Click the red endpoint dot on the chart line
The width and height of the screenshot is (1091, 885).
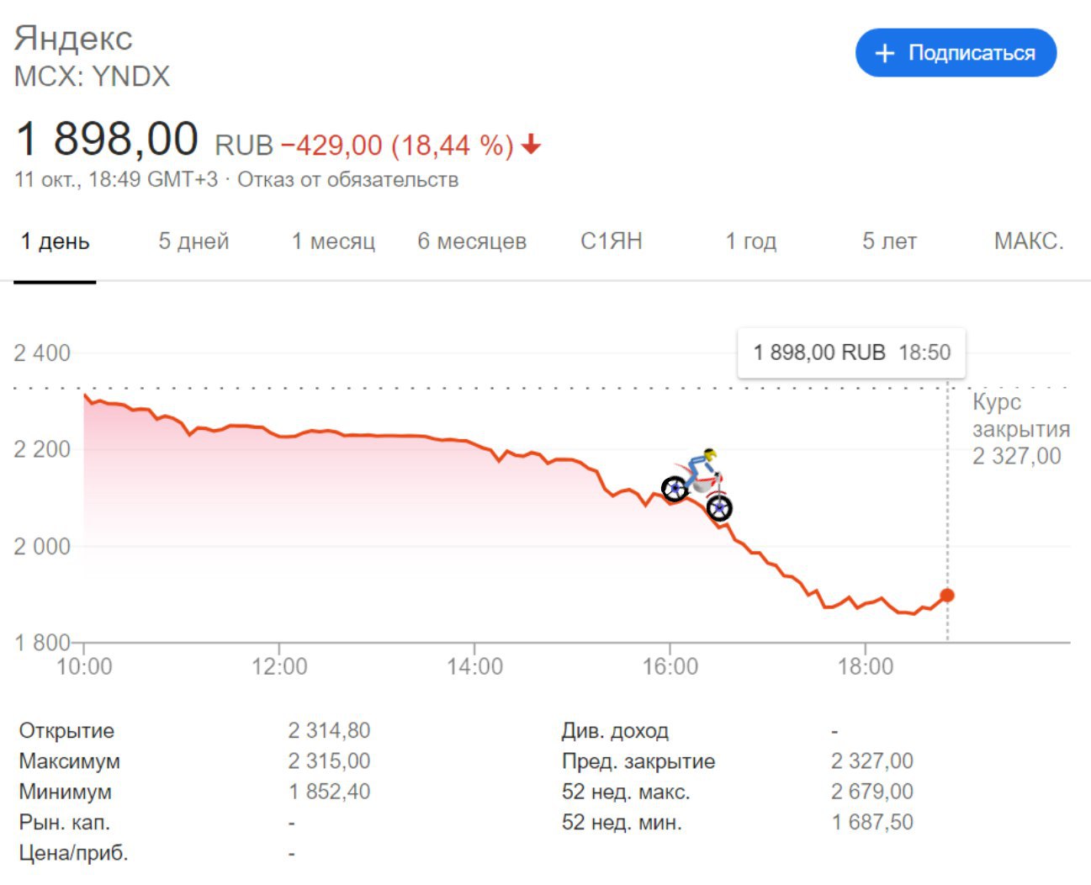tap(947, 596)
